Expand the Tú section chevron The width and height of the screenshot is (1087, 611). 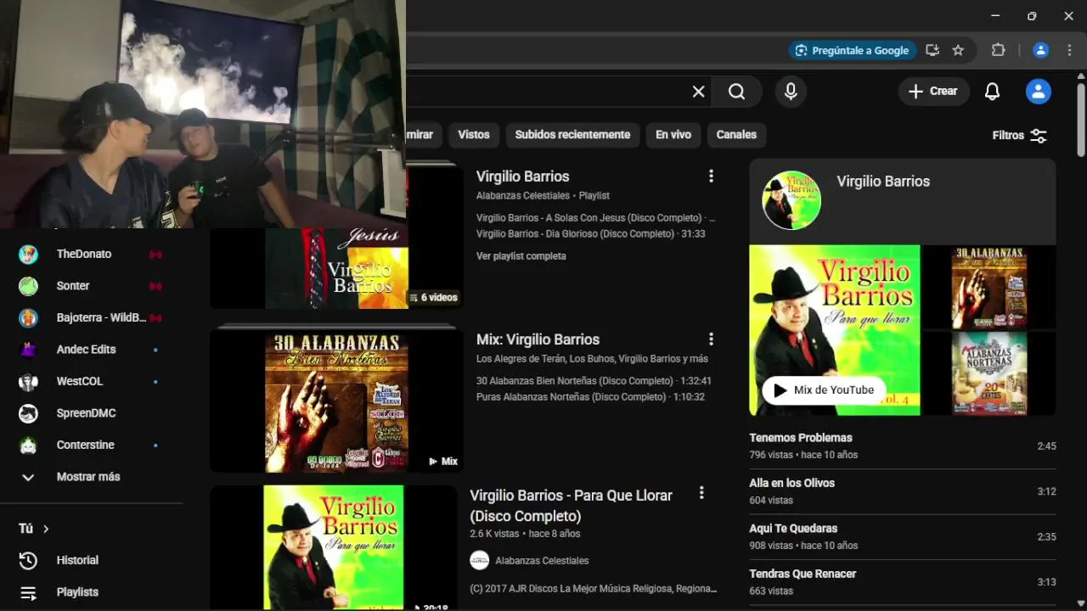click(46, 529)
